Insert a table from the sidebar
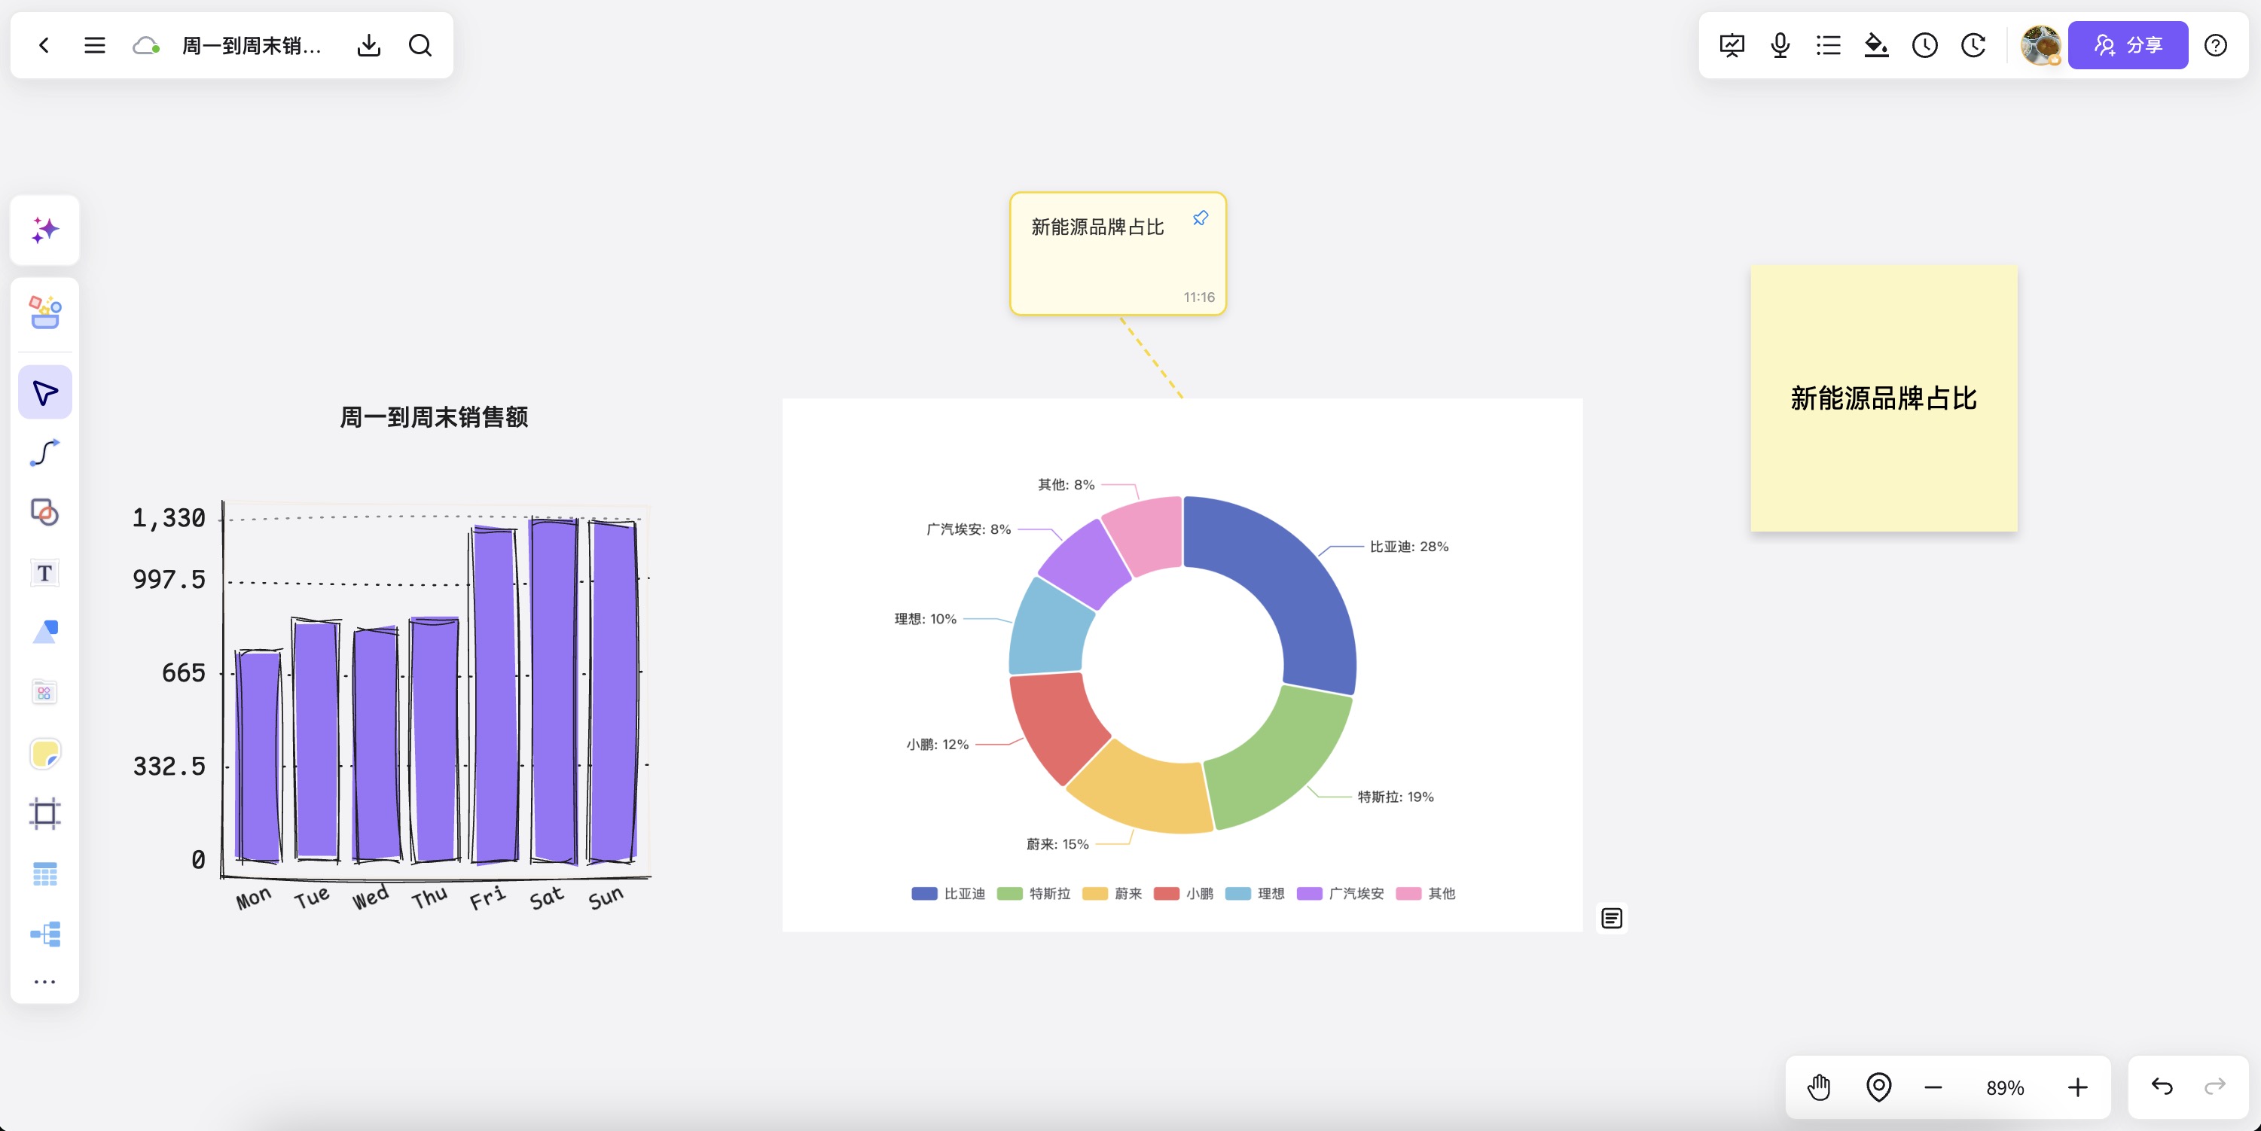The height and width of the screenshot is (1131, 2261). [x=44, y=874]
